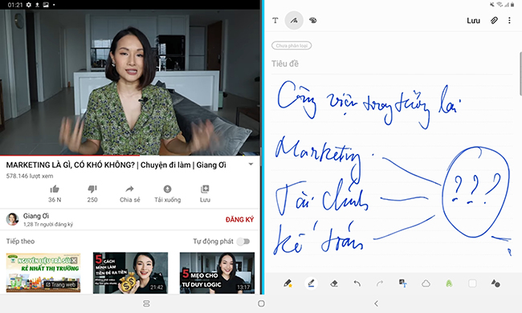The image size is (522, 313).
Task: Toggle the Tự động phát autoplay switch
Action: (243, 242)
